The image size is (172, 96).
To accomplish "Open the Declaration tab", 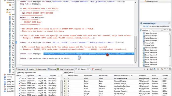I will click(x=41, y=69).
